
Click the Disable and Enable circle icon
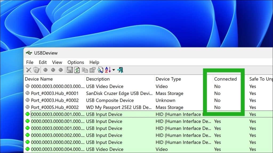(x=61, y=70)
